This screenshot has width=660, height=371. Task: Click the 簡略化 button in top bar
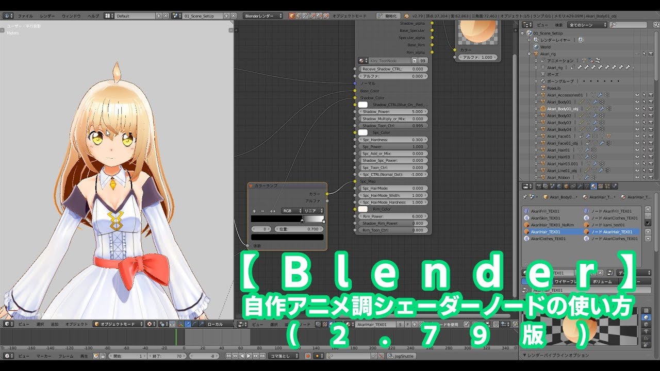pos(389,16)
